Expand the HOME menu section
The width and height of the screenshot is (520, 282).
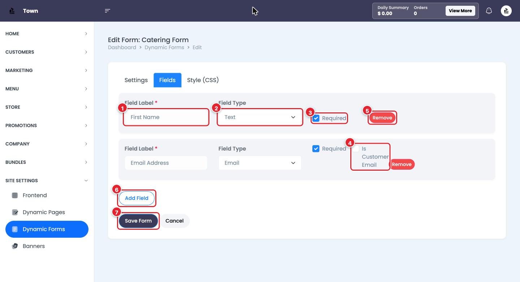pos(47,33)
